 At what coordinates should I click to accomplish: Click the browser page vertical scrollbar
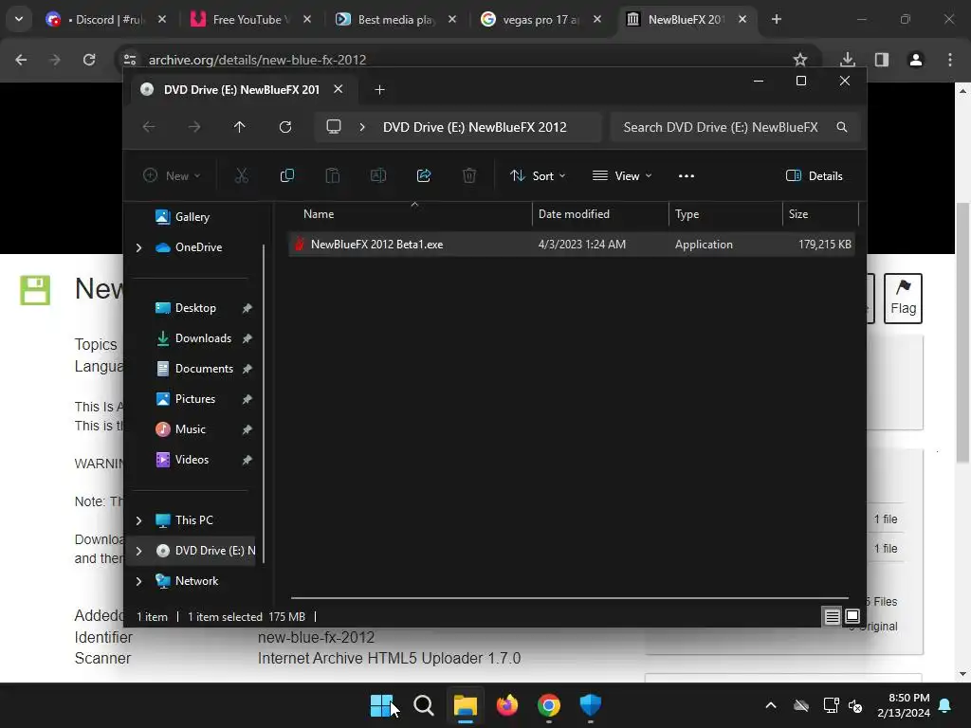[962, 332]
